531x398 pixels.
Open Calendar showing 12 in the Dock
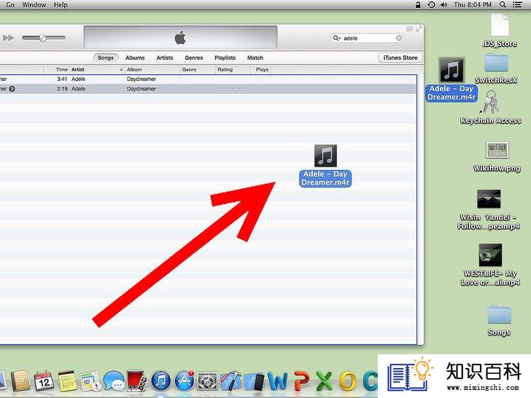click(44, 381)
